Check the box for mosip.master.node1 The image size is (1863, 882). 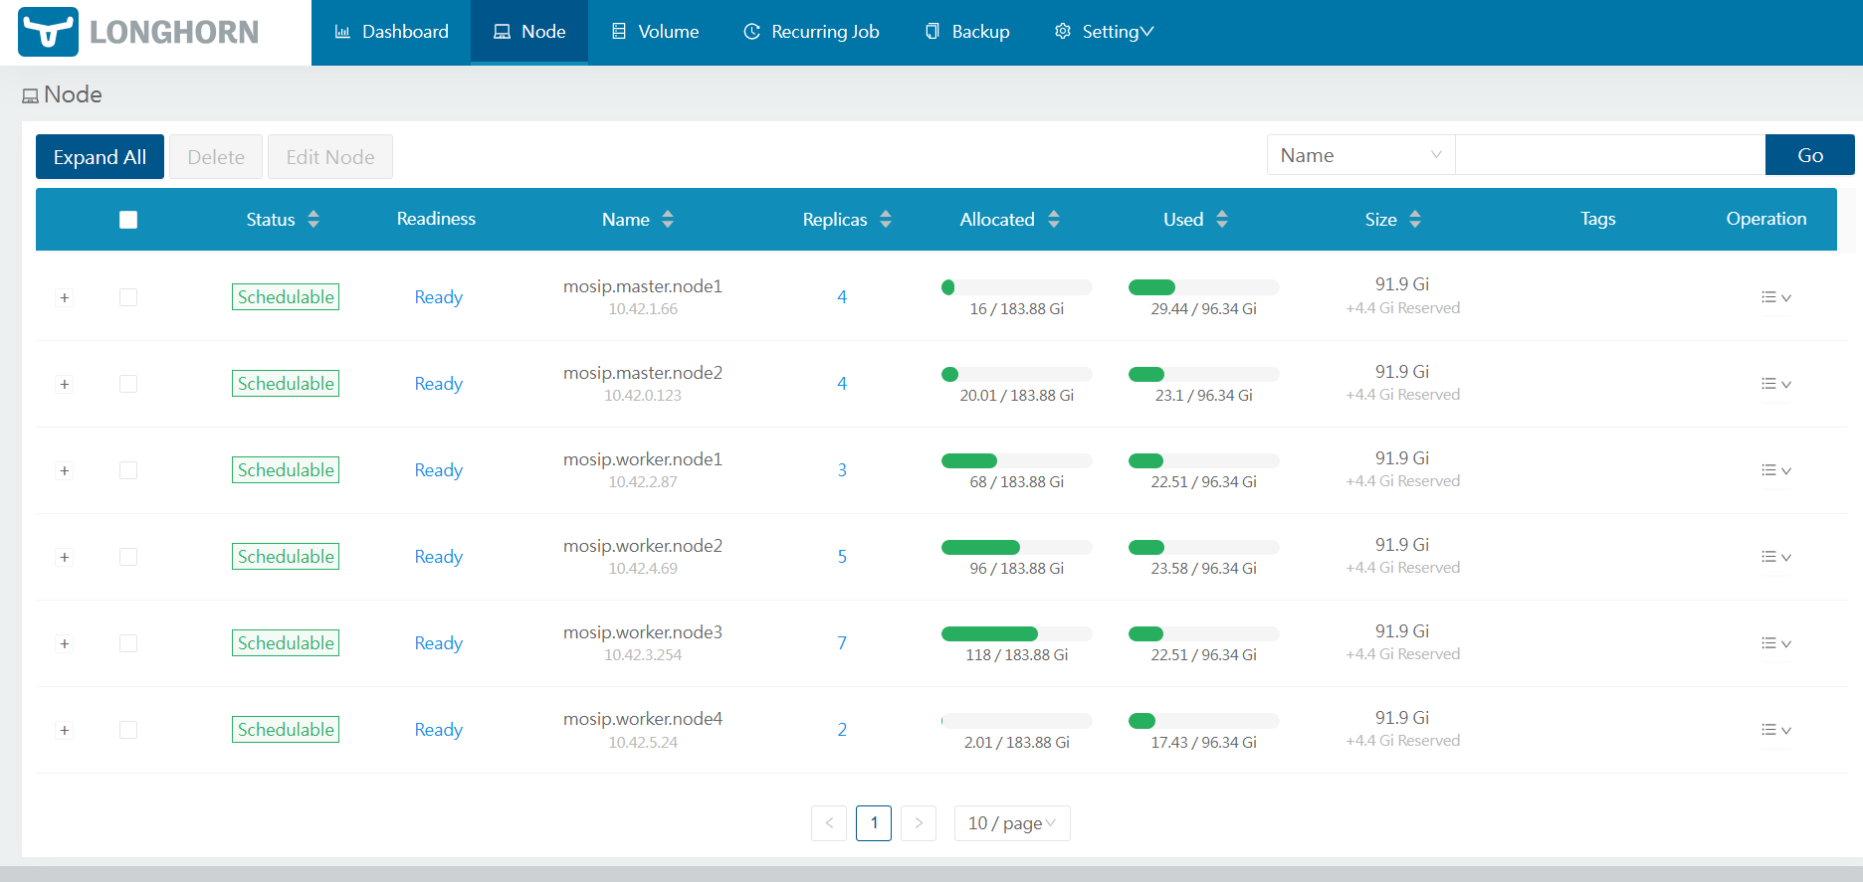point(128,297)
